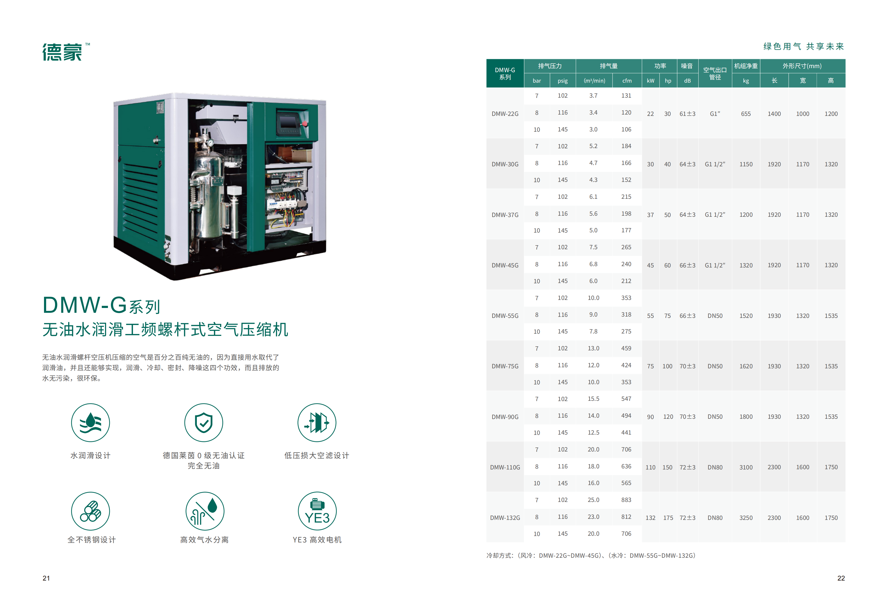Click the DMW-75G model name cell
Viewport: 888px width, 602px height.
point(505,366)
